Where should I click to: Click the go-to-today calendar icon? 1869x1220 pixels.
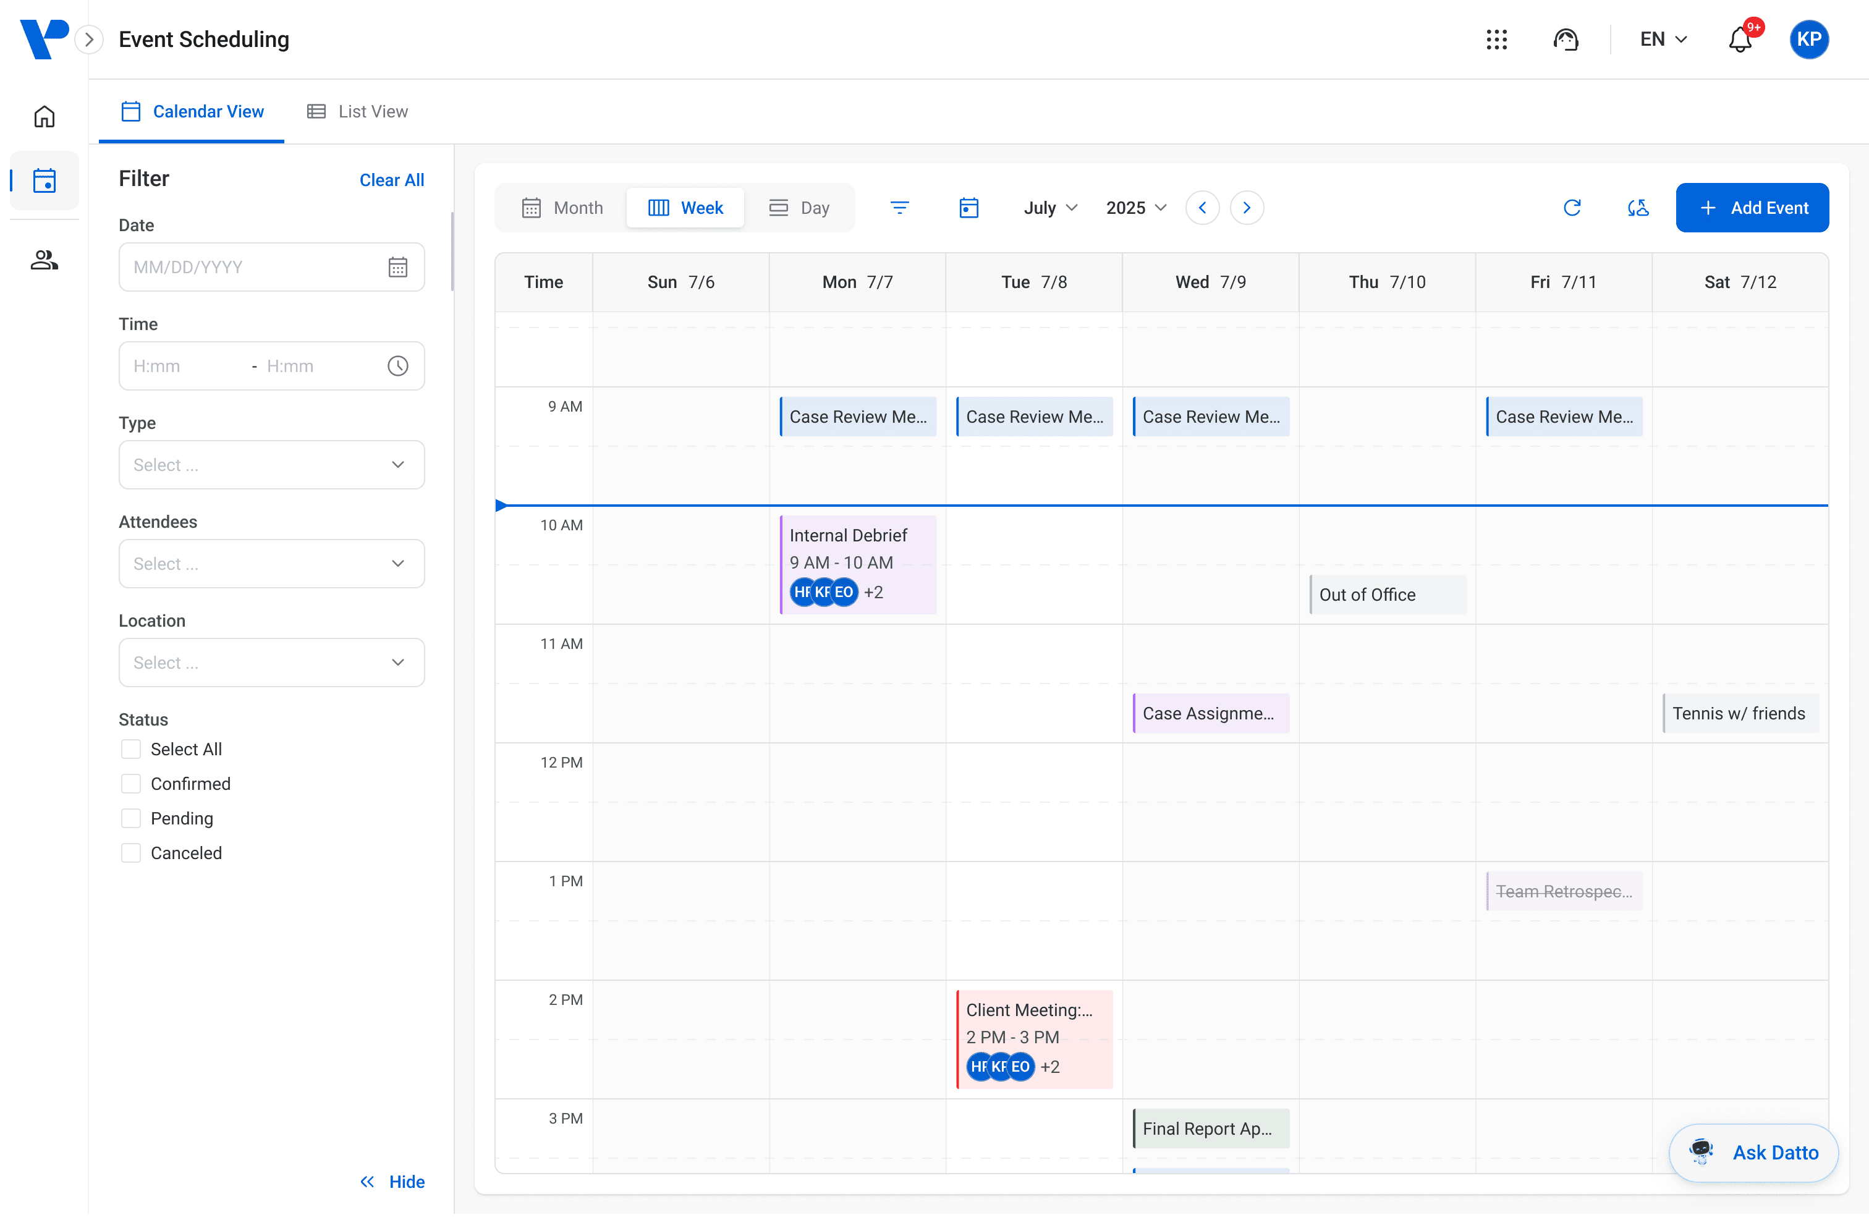968,208
